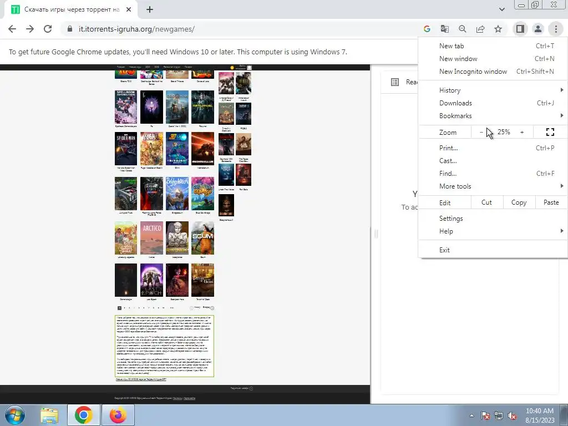The width and height of the screenshot is (568, 426).
Task: Open the Spellbook Demonslayers game cover
Action: click(126, 107)
